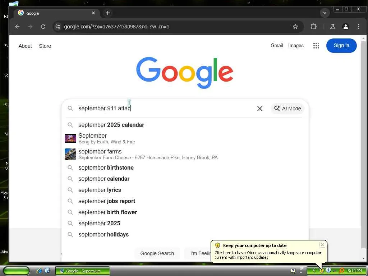The image size is (368, 276).
Task: Click into the search text field
Action: click(x=164, y=109)
